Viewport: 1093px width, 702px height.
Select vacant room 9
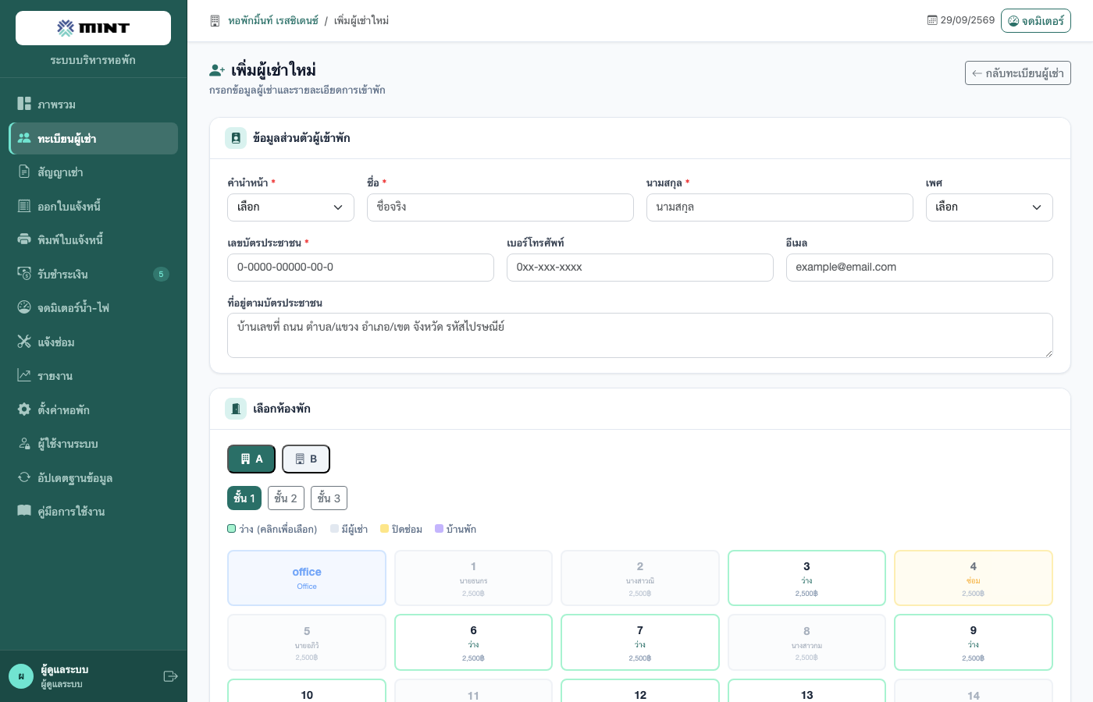point(974,642)
